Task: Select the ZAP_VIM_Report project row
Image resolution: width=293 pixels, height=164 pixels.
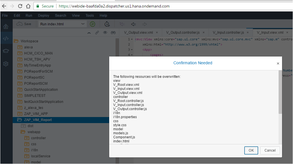Action: tap(61, 120)
